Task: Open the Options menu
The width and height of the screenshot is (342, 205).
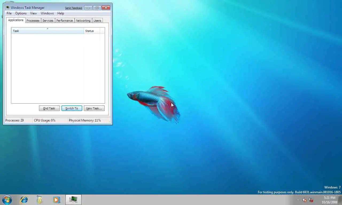Action: (21, 13)
